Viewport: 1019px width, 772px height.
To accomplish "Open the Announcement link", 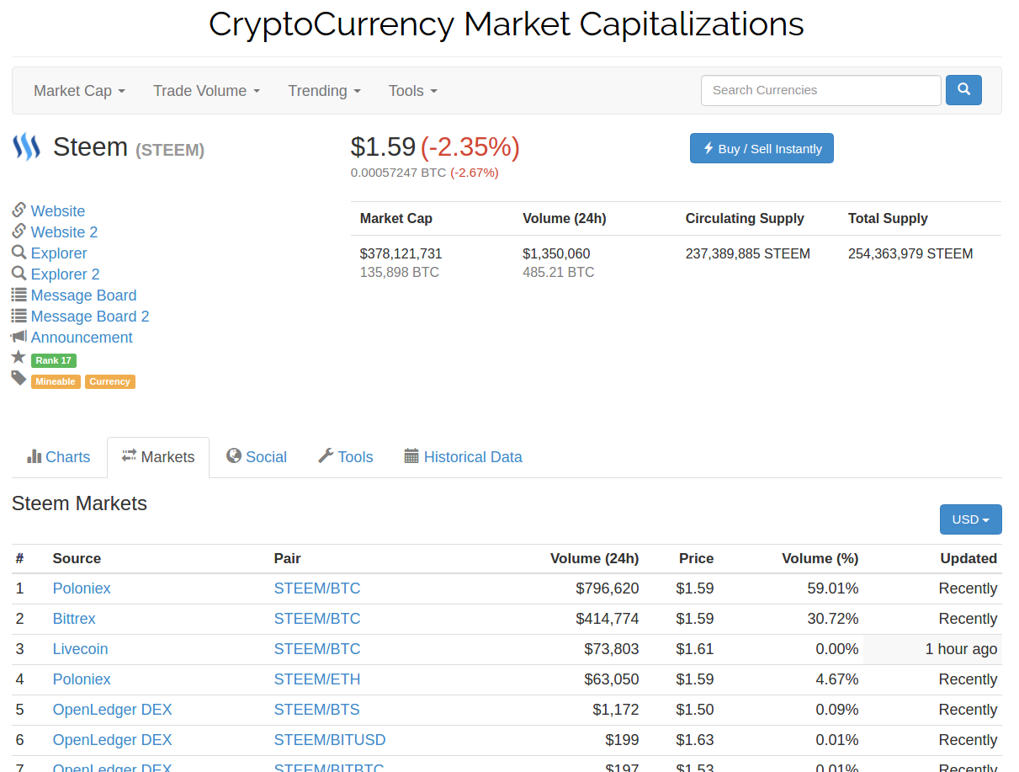I will pos(82,338).
